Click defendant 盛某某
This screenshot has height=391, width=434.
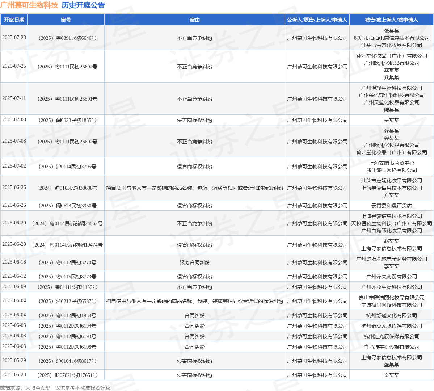(391, 365)
